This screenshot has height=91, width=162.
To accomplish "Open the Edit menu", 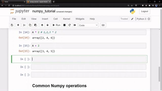I will pyautogui.click(x=24, y=19).
